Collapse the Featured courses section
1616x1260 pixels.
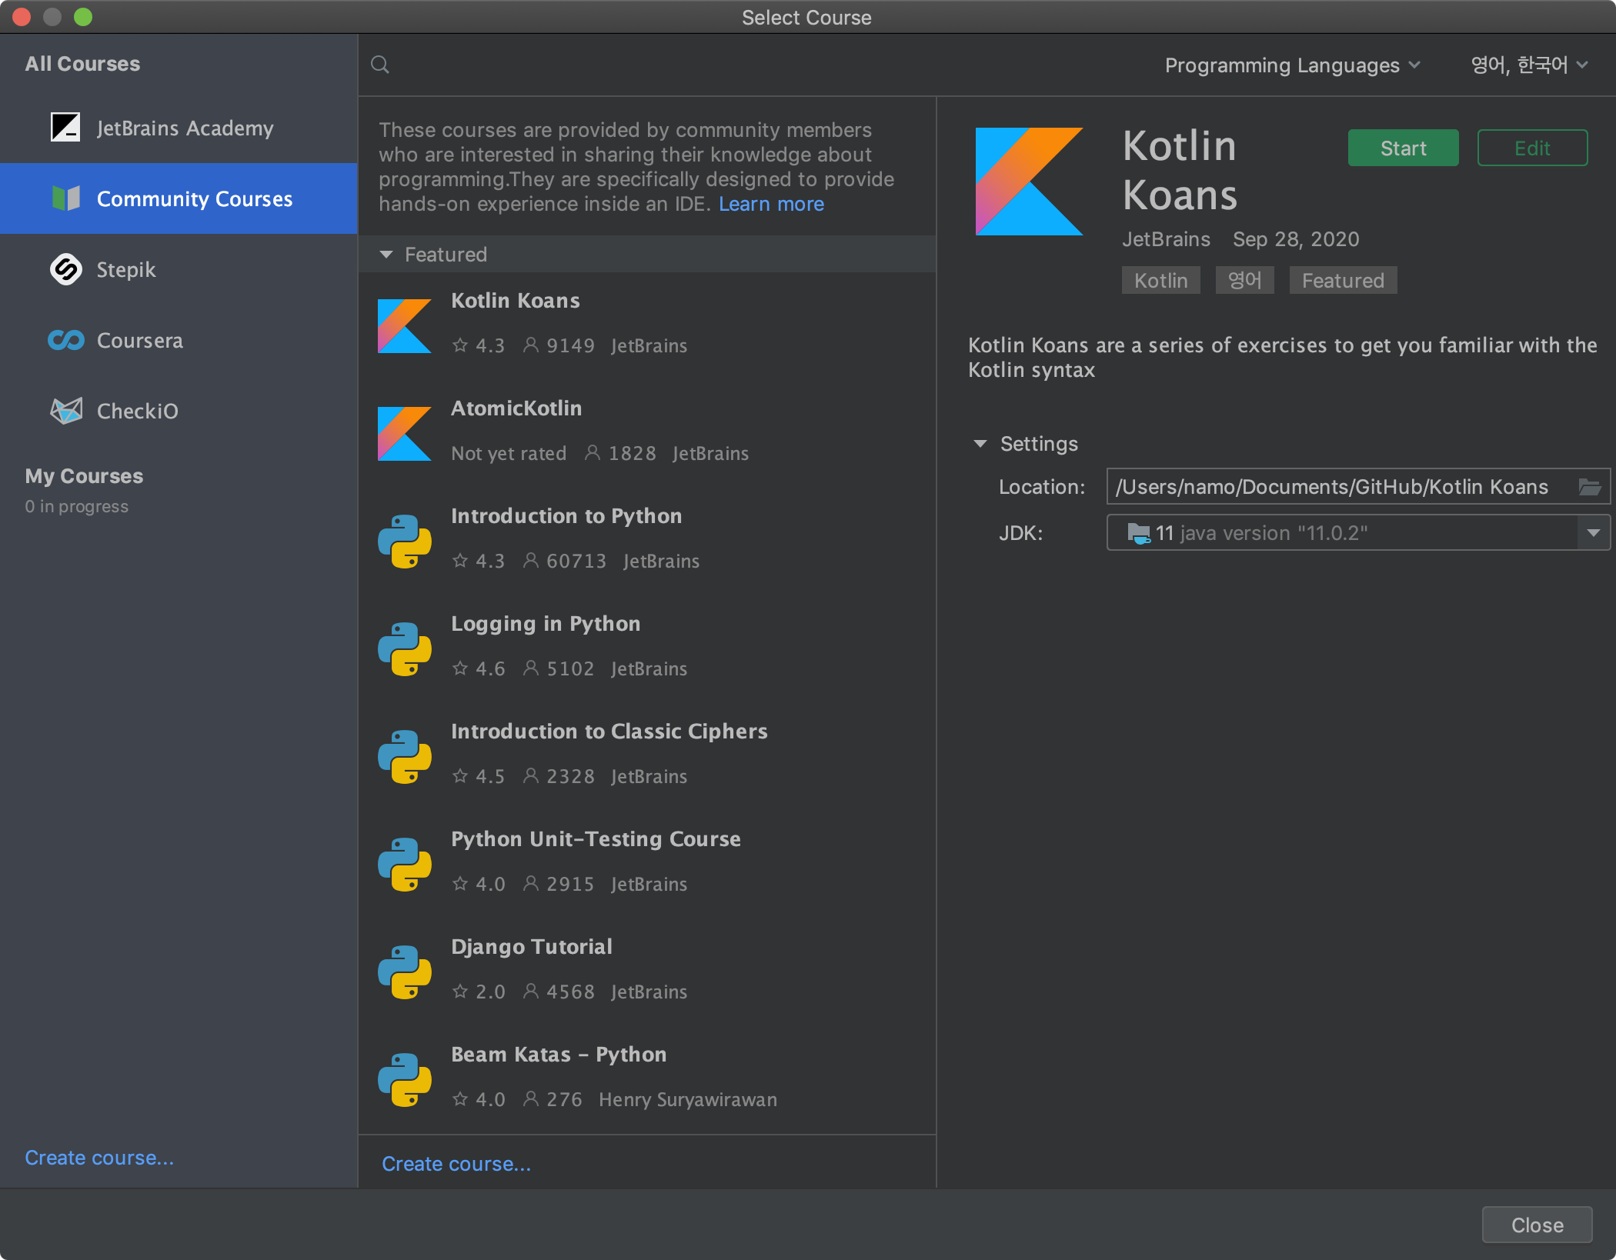coord(386,255)
